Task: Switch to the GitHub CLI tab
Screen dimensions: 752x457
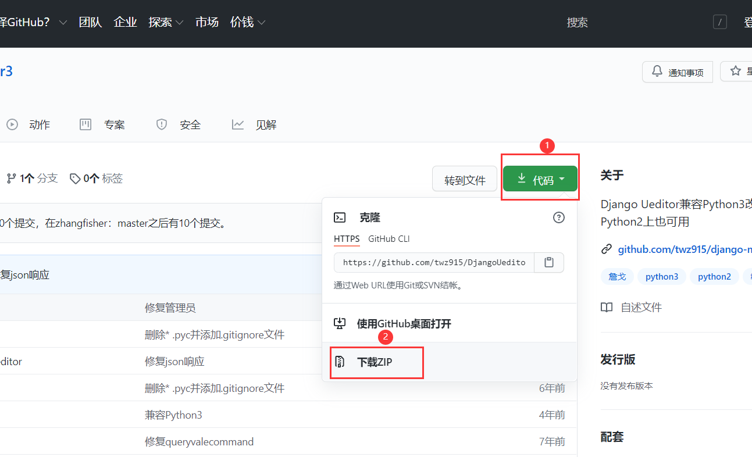Action: (388, 238)
